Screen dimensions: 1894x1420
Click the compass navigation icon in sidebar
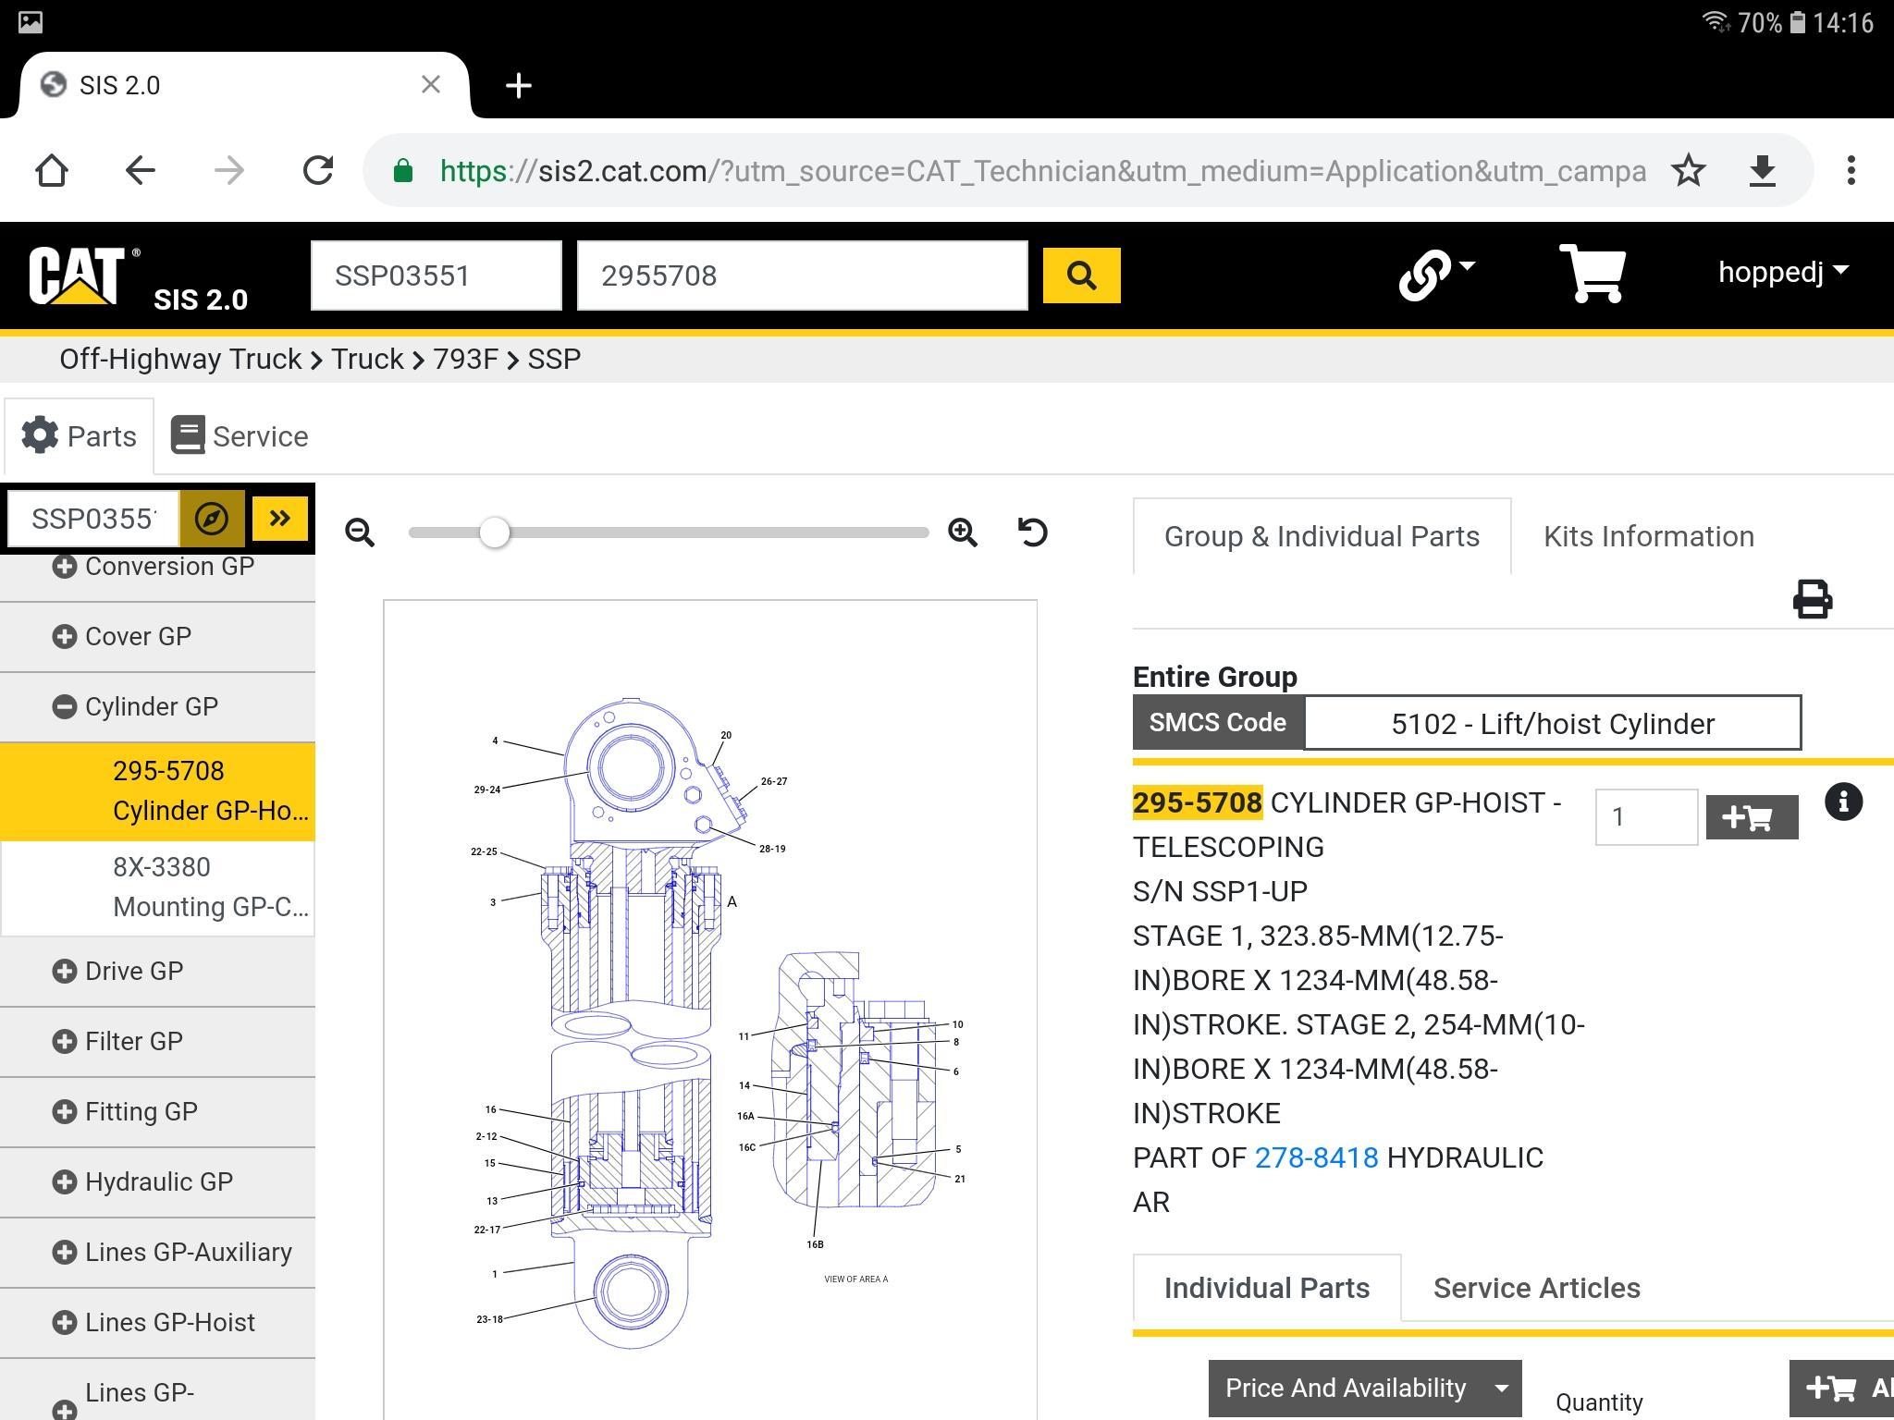pyautogui.click(x=212, y=519)
